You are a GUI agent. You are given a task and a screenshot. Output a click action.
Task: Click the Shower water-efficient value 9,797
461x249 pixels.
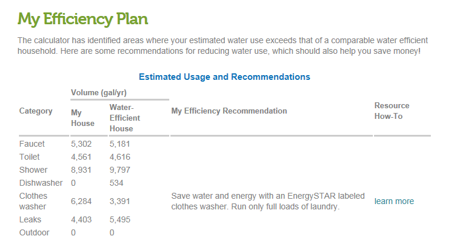point(120,170)
